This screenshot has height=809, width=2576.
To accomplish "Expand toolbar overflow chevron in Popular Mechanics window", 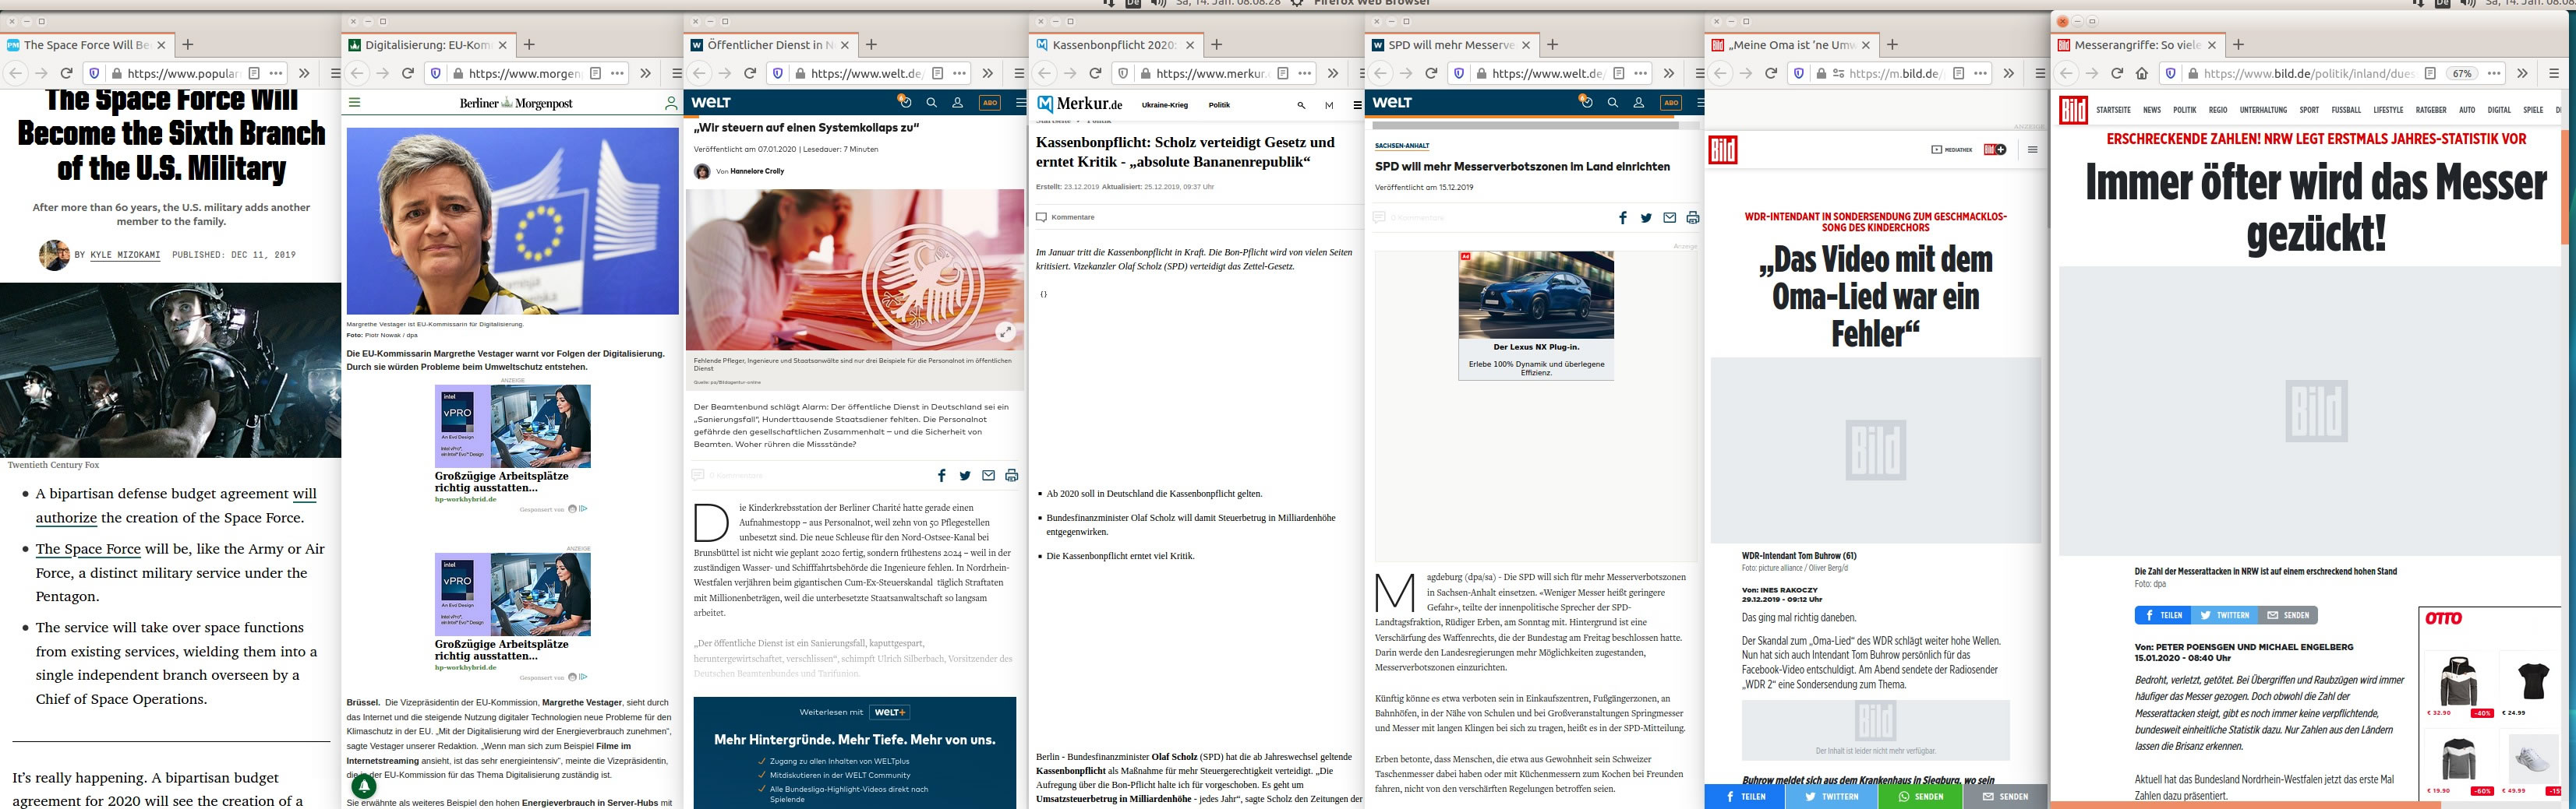I will tap(304, 73).
